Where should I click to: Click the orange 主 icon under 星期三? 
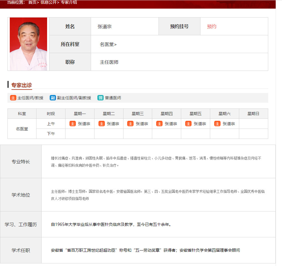130,124
